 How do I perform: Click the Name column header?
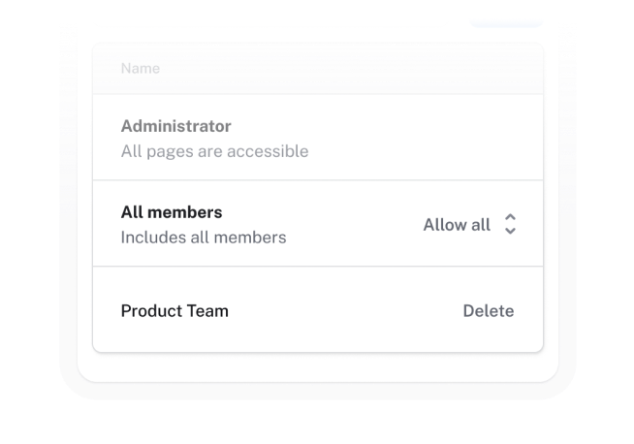[141, 68]
